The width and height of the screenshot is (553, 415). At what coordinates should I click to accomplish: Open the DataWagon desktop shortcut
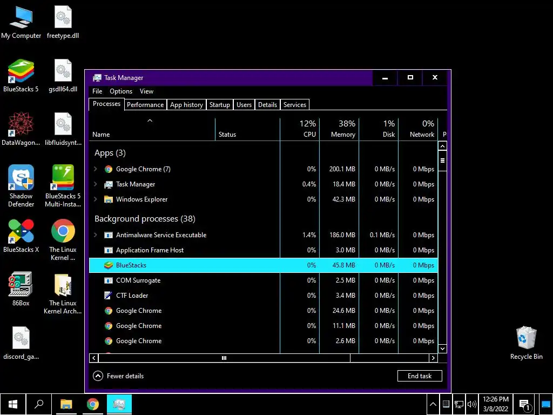click(21, 129)
